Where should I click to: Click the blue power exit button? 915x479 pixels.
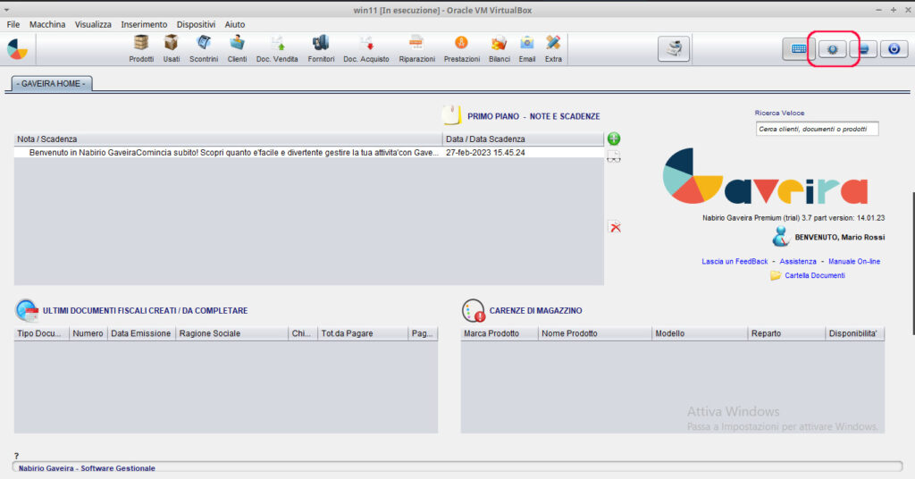tap(894, 49)
